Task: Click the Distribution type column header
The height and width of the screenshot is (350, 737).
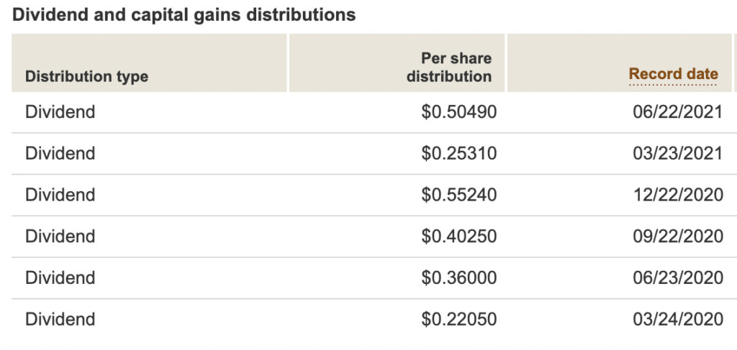Action: tap(86, 76)
